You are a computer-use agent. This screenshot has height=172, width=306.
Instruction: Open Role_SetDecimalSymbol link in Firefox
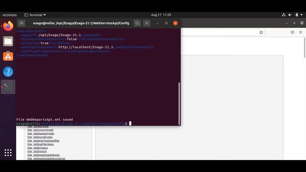[40, 137]
